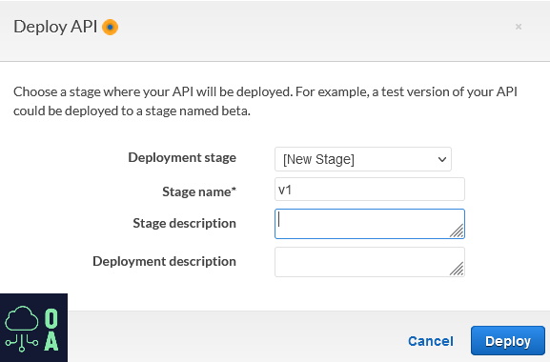Click the Deployment description label

coord(164,261)
